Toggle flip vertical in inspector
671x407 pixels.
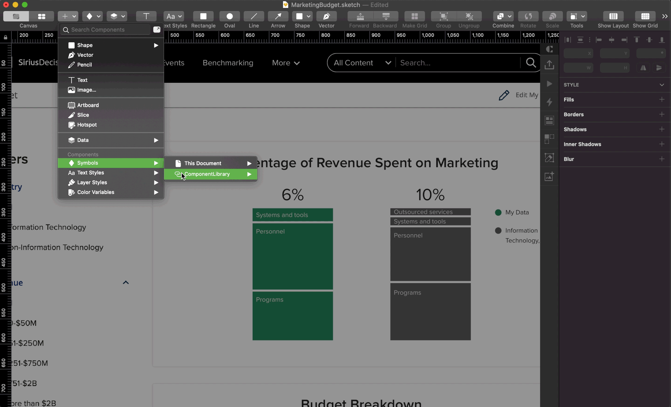coord(659,68)
